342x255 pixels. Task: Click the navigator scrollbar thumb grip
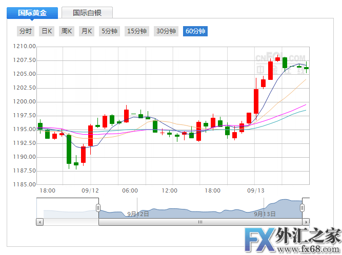click(200, 222)
